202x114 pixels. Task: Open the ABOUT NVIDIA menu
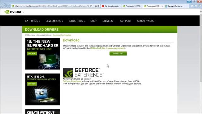pyautogui.click(x=146, y=21)
